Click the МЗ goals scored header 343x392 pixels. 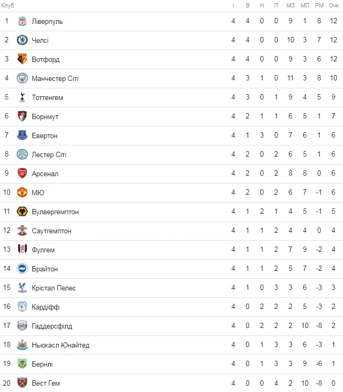click(x=291, y=5)
